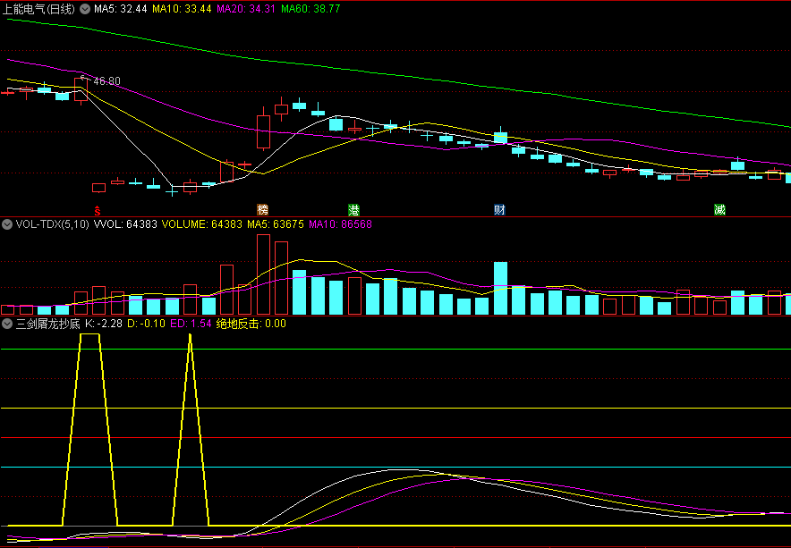Select the MA60: 38.77 label
Image resolution: width=791 pixels, height=548 pixels.
310,9
